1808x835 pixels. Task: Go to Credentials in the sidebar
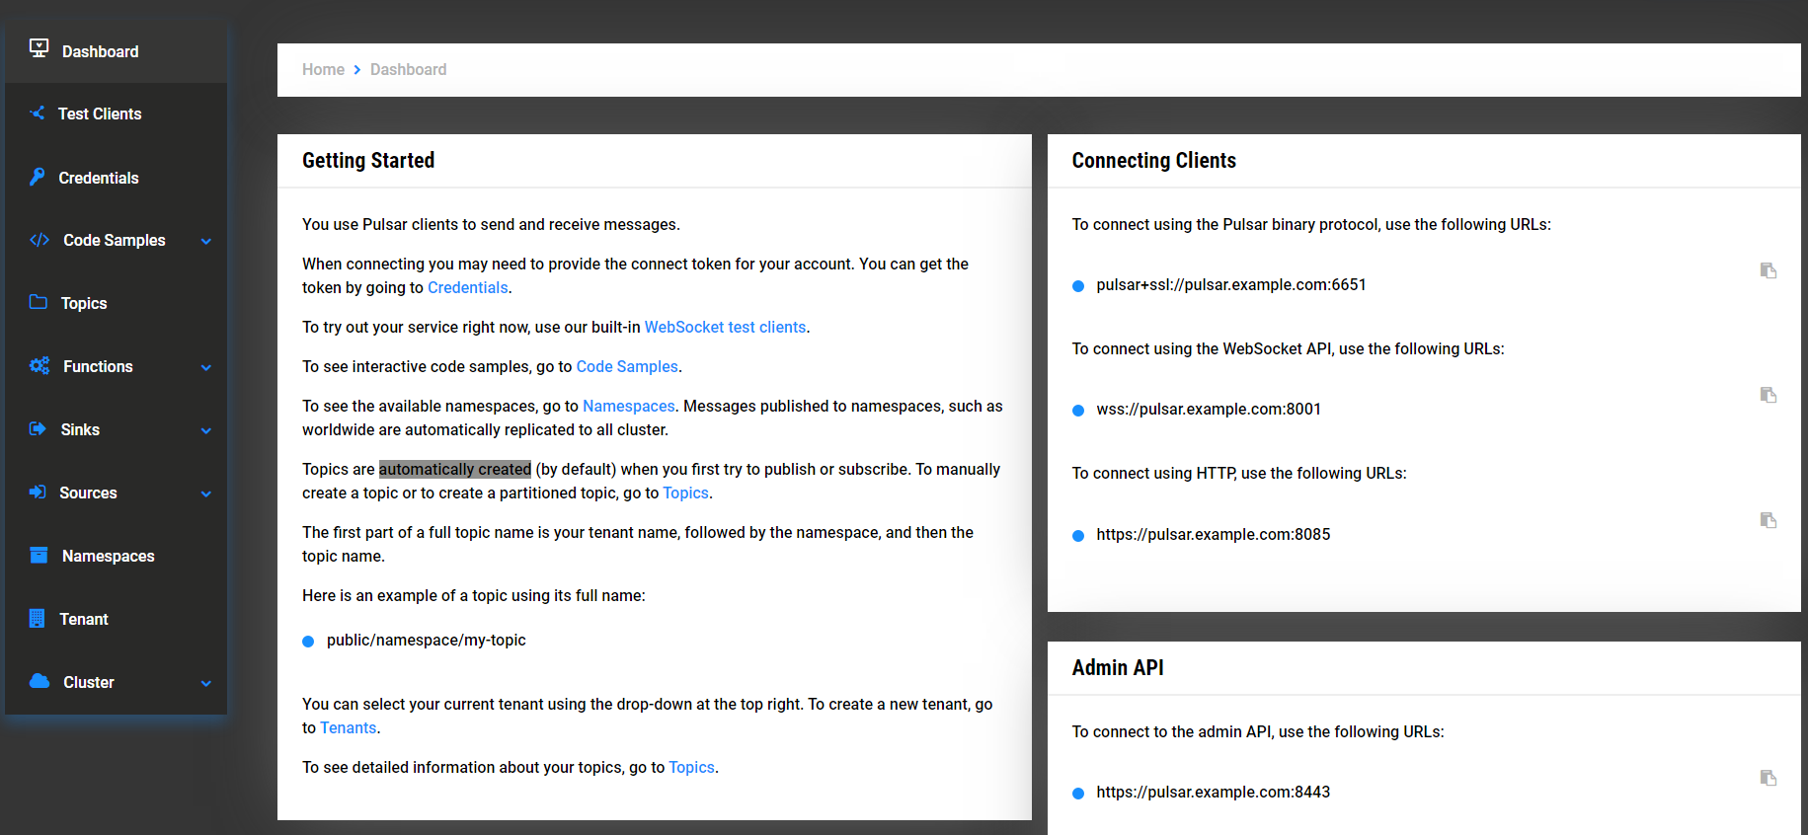coord(117,178)
